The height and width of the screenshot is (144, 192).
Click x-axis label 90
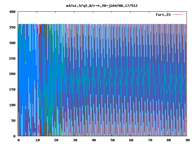[x=187, y=140]
